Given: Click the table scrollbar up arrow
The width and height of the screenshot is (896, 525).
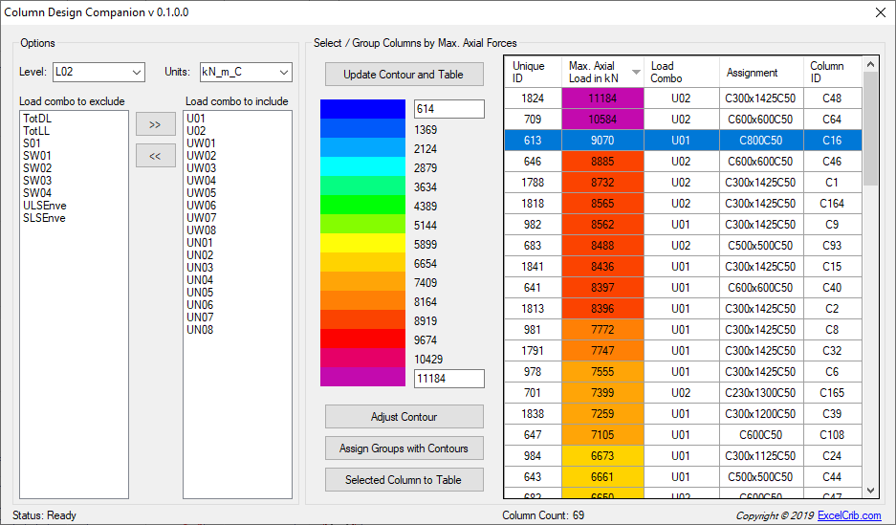Looking at the screenshot, I should [870, 65].
